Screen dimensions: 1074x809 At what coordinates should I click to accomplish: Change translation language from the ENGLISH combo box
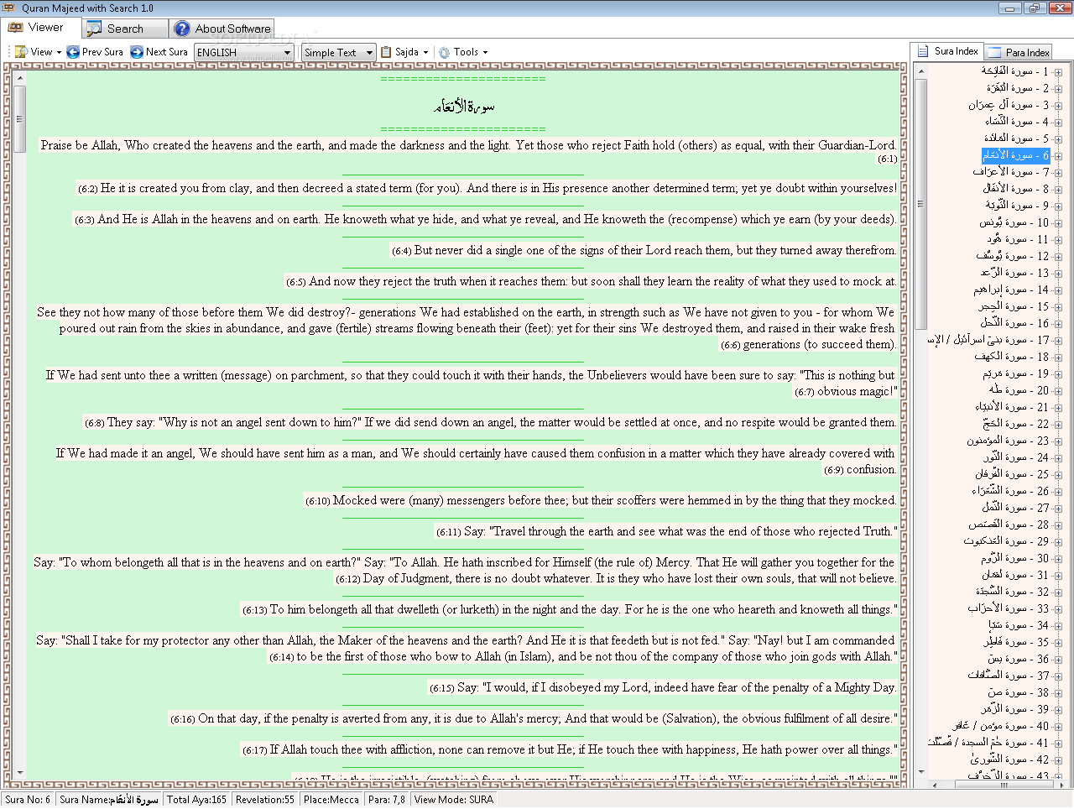[x=243, y=52]
